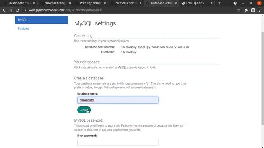Click the Your databases heading

tap(87, 62)
